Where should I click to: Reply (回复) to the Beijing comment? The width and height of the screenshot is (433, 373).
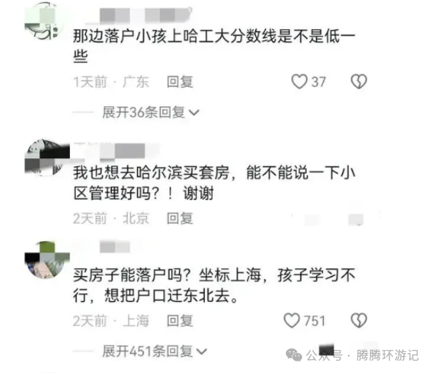(180, 218)
